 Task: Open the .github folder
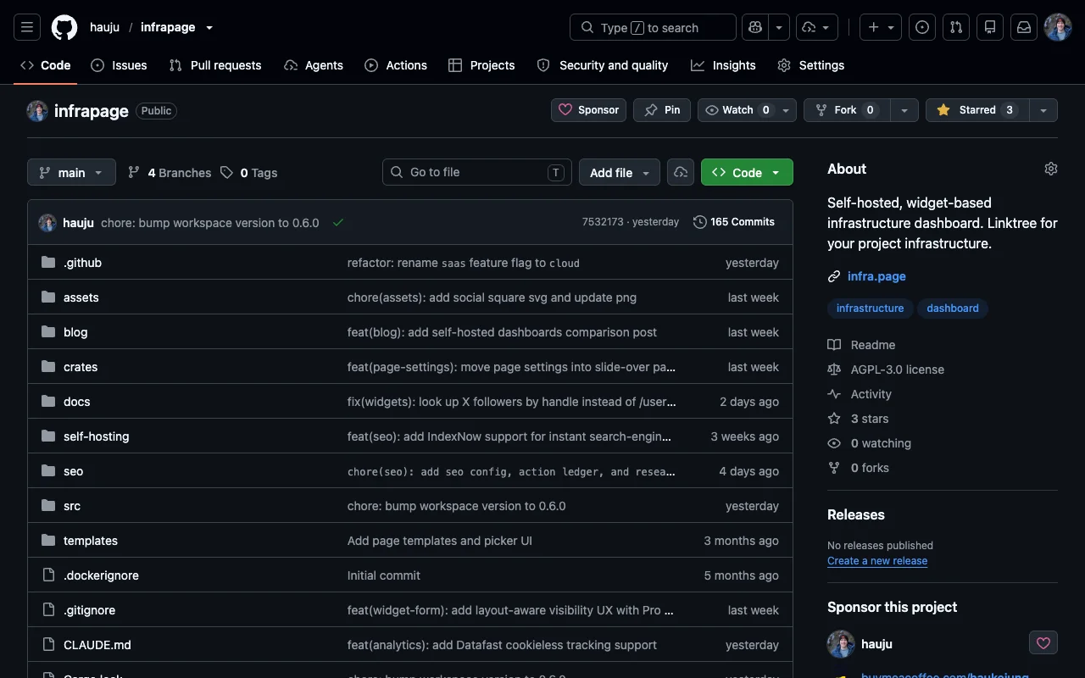click(x=82, y=263)
